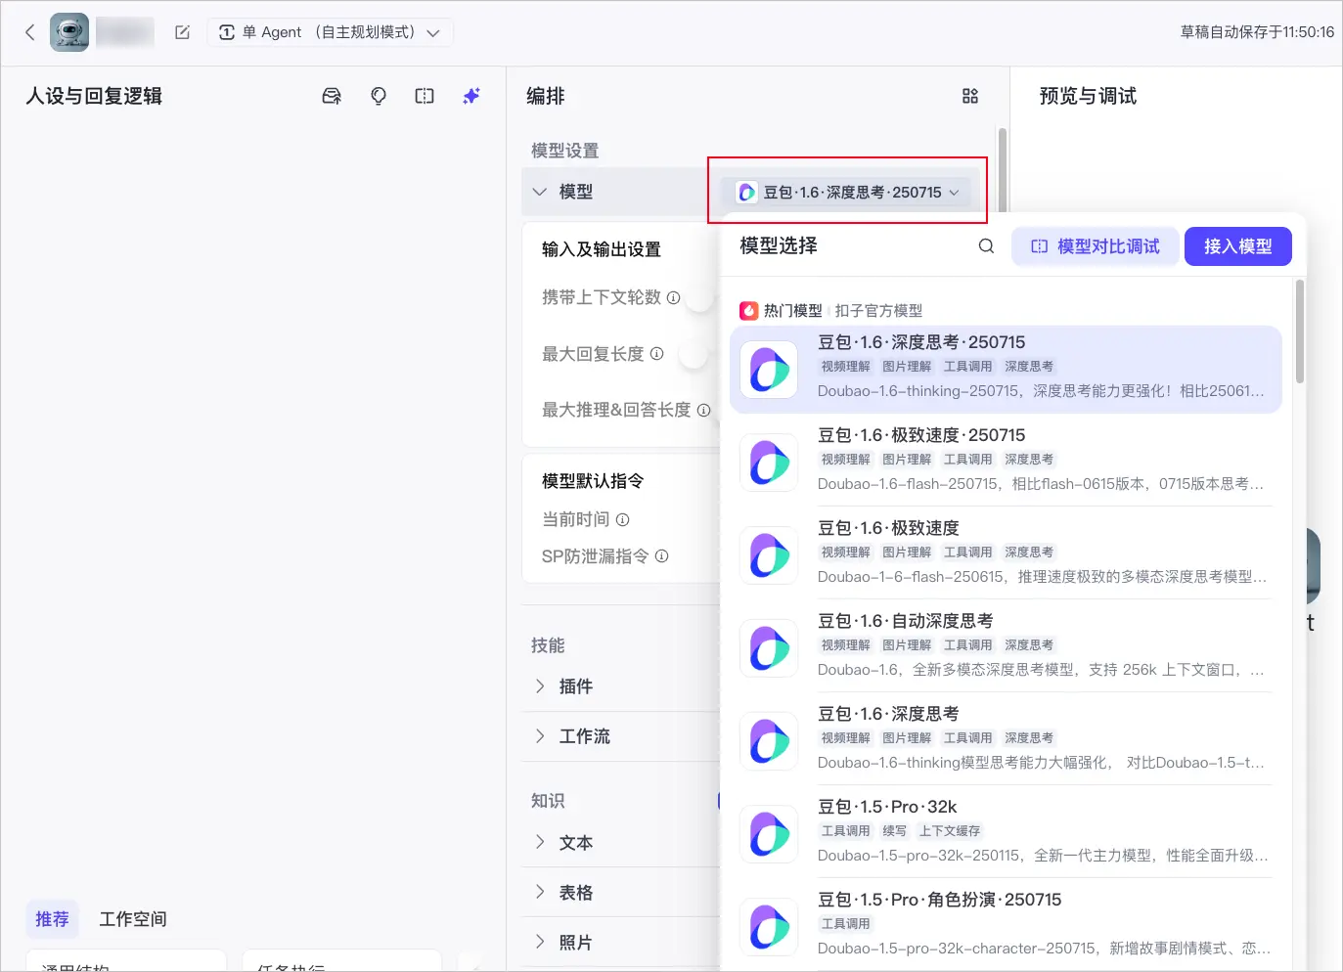Screen dimensions: 1343x972
Task: Click the 人设与回复逻辑 heading
Action: pyautogui.click(x=94, y=96)
